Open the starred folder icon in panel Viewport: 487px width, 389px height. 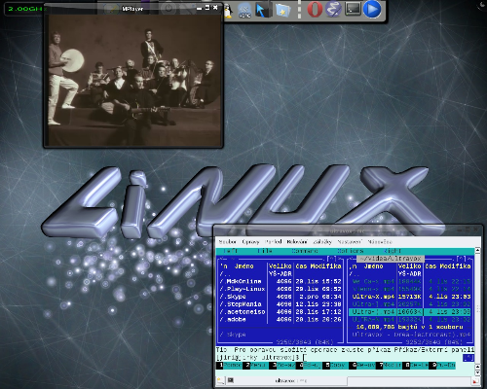coord(282,10)
